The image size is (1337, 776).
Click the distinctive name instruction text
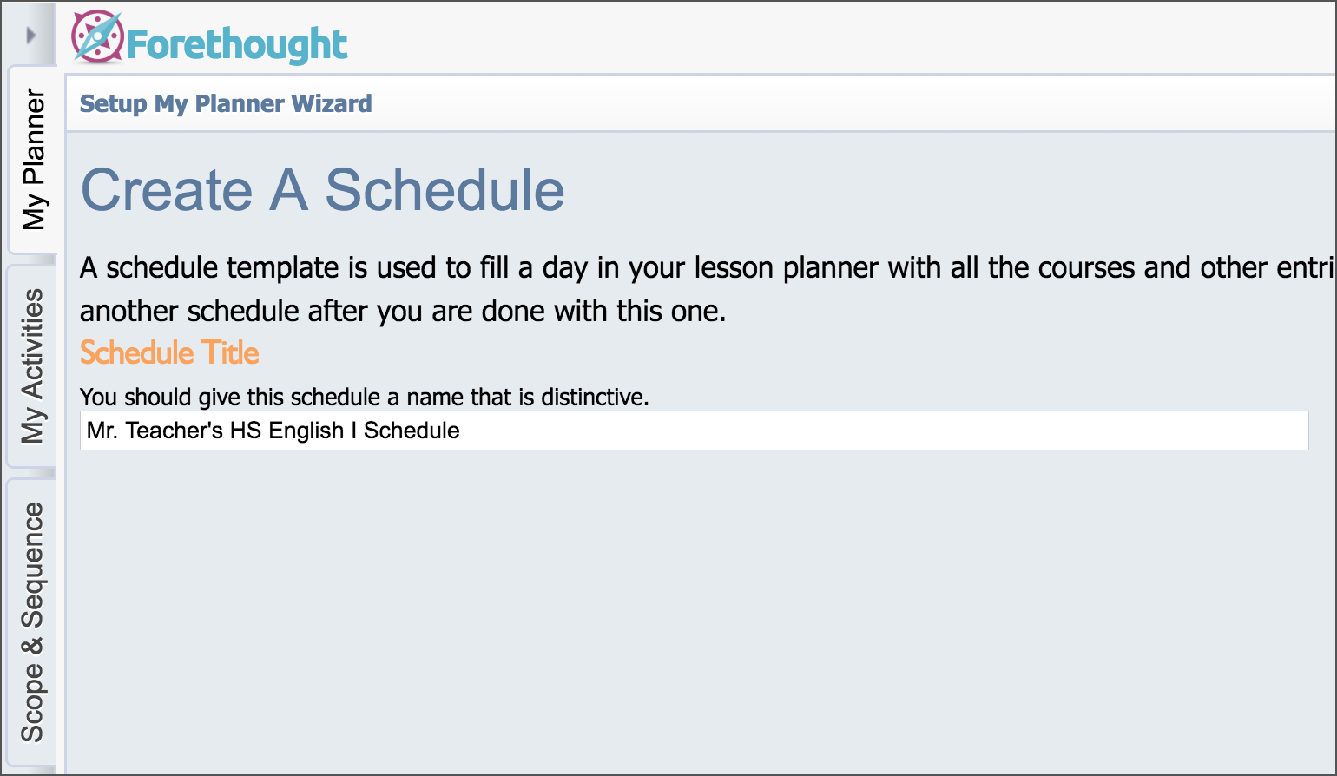click(364, 398)
